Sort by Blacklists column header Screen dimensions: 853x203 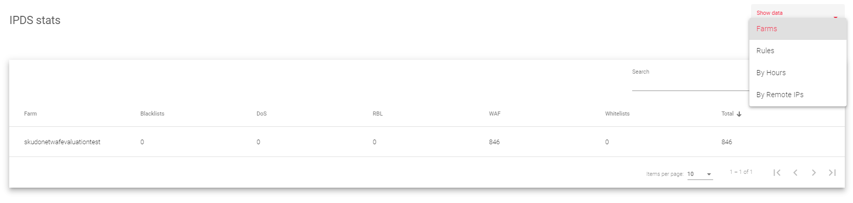152,114
